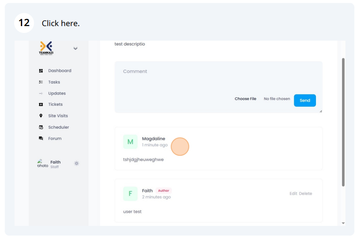The image size is (357, 237).
Task: Click the Updates arrow icon
Action: [x=41, y=93]
